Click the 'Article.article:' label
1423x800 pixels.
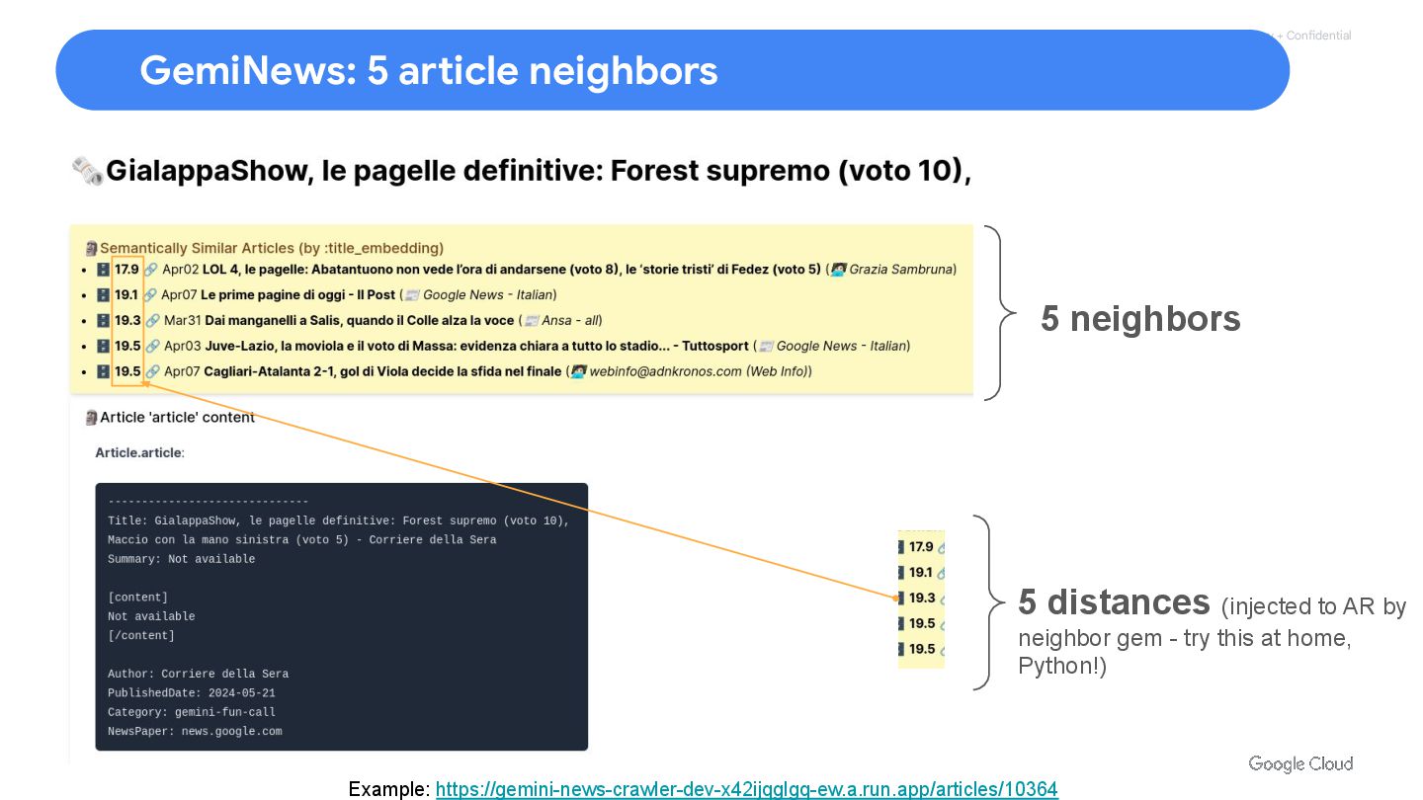click(139, 452)
